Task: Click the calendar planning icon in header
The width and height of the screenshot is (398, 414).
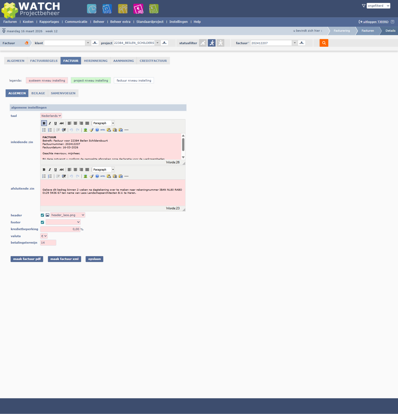Action: (107, 9)
